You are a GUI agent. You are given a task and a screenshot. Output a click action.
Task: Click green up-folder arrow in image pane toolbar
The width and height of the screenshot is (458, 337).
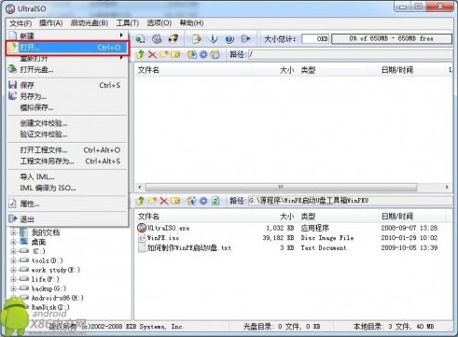click(x=141, y=54)
